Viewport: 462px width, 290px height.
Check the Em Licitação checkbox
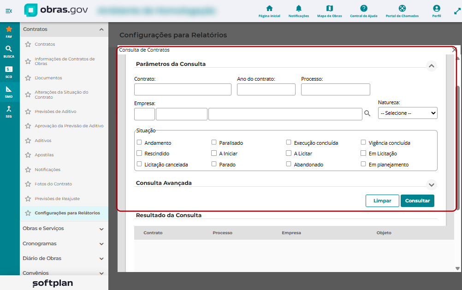[363, 153]
